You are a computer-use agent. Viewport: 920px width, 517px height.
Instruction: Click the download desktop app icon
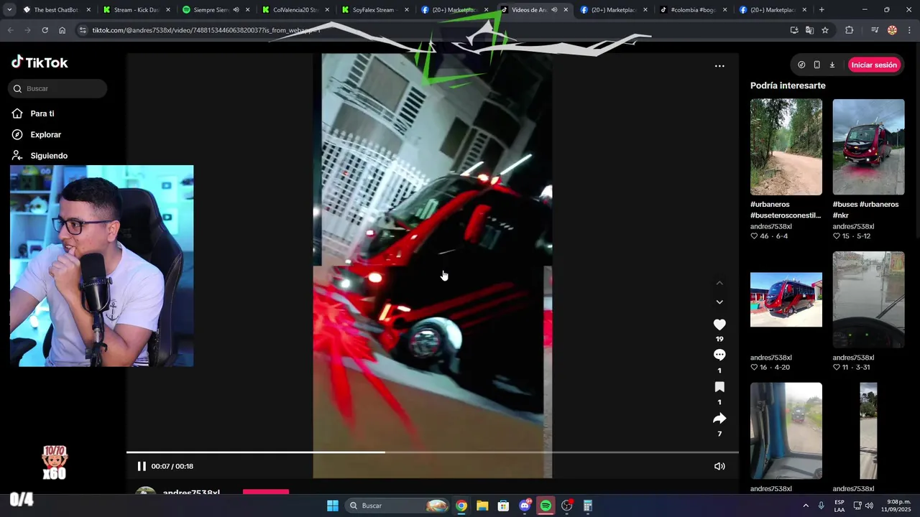pyautogui.click(x=832, y=65)
